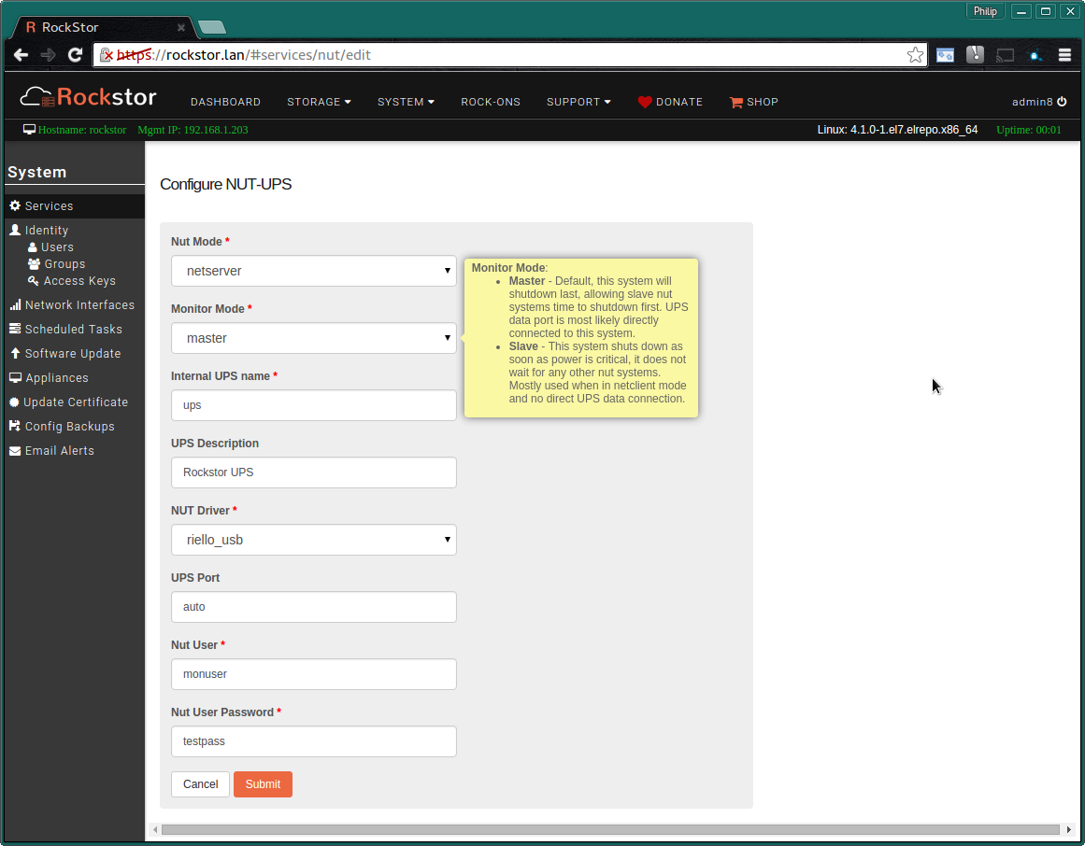Viewport: 1085px width, 846px height.
Task: Open Services in the System sidebar
Action: click(75, 205)
